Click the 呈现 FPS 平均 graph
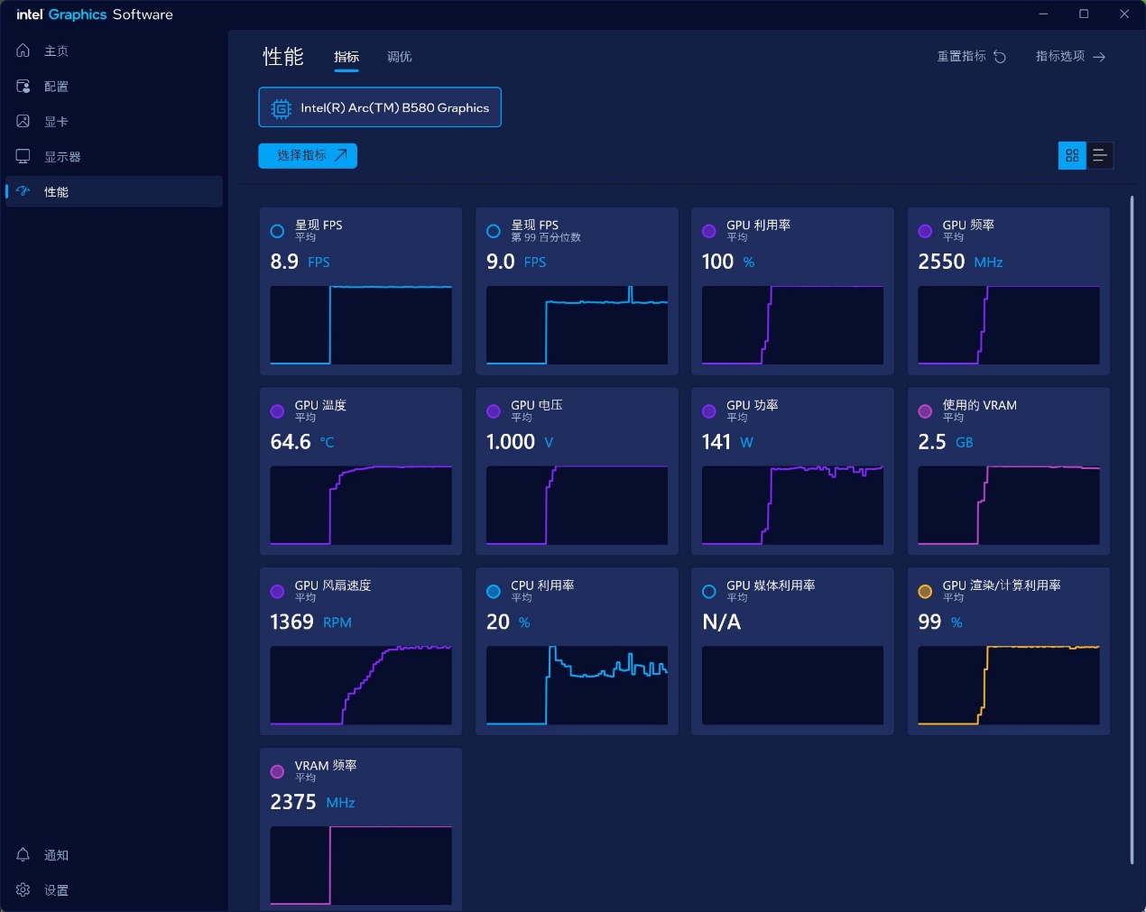Screen dimensions: 1146x912 361,326
